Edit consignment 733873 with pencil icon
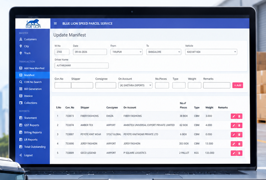This screenshot has width=266, height=180. [234, 116]
